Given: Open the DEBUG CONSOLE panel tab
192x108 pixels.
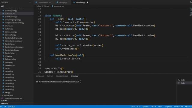Looking at the screenshot, I should pos(62,76).
